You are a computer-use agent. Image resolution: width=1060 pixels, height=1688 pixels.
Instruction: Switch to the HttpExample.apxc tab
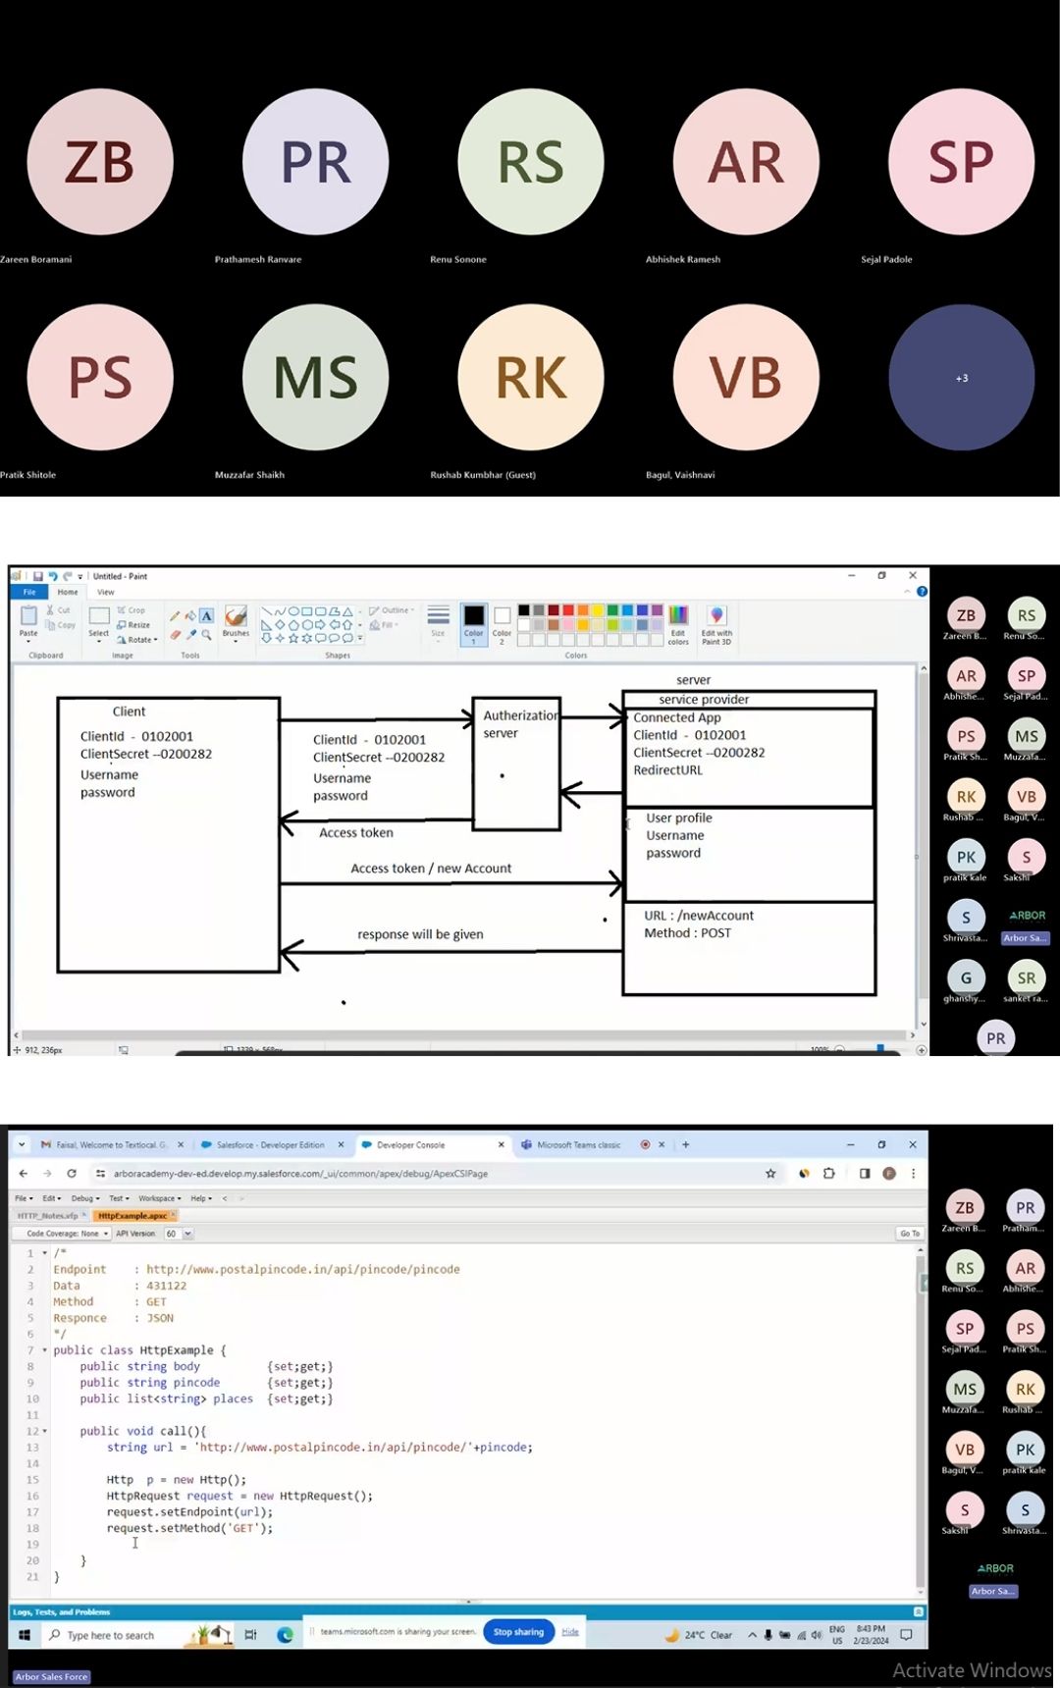click(x=132, y=1216)
